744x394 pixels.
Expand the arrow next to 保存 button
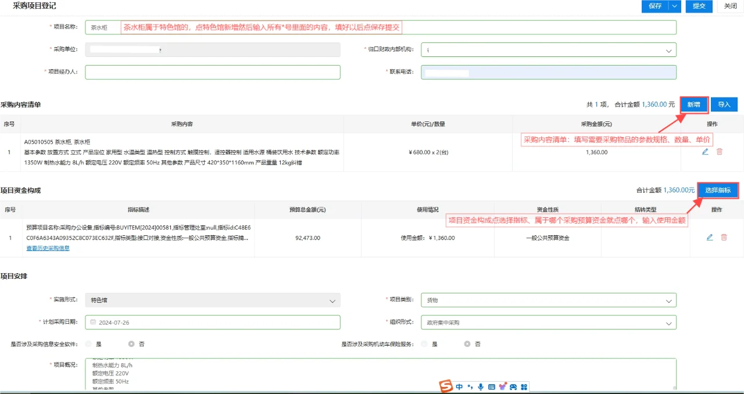coord(674,6)
